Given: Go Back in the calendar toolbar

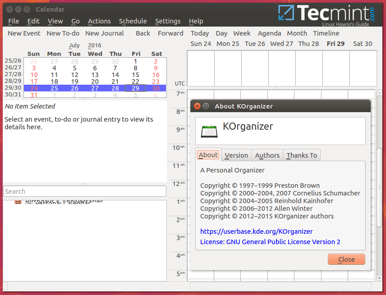Looking at the screenshot, I should point(143,33).
